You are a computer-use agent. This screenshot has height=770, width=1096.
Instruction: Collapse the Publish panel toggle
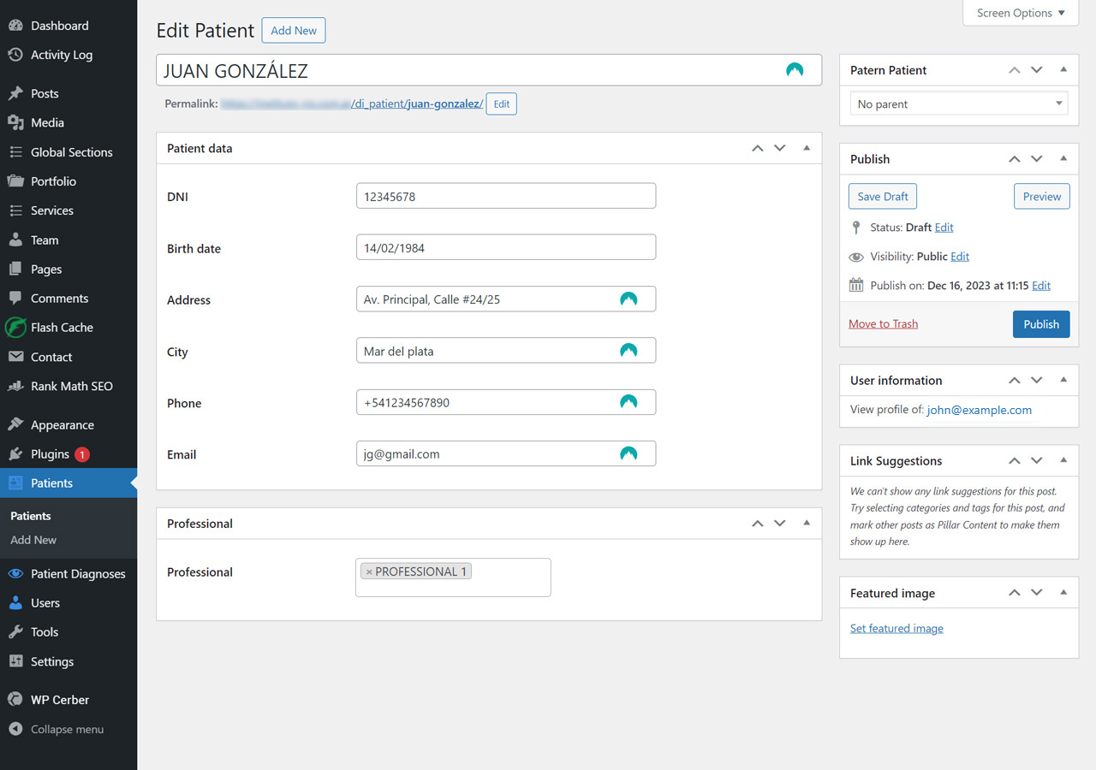point(1063,159)
